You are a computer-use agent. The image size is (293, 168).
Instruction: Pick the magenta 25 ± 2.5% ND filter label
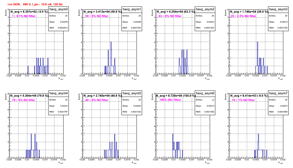(243, 16)
